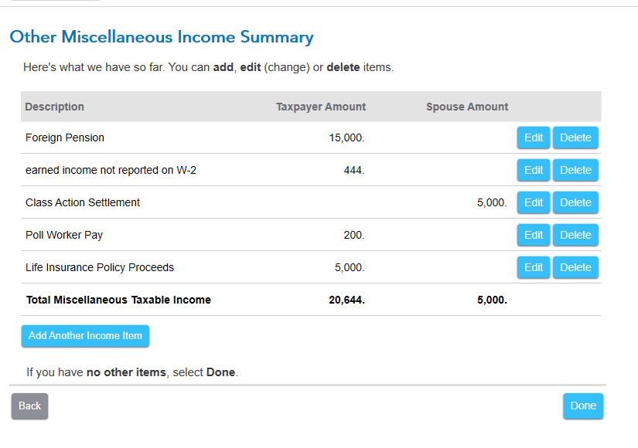Image resolution: width=638 pixels, height=448 pixels.
Task: Edit the Poll Worker Pay entry
Action: pos(534,235)
